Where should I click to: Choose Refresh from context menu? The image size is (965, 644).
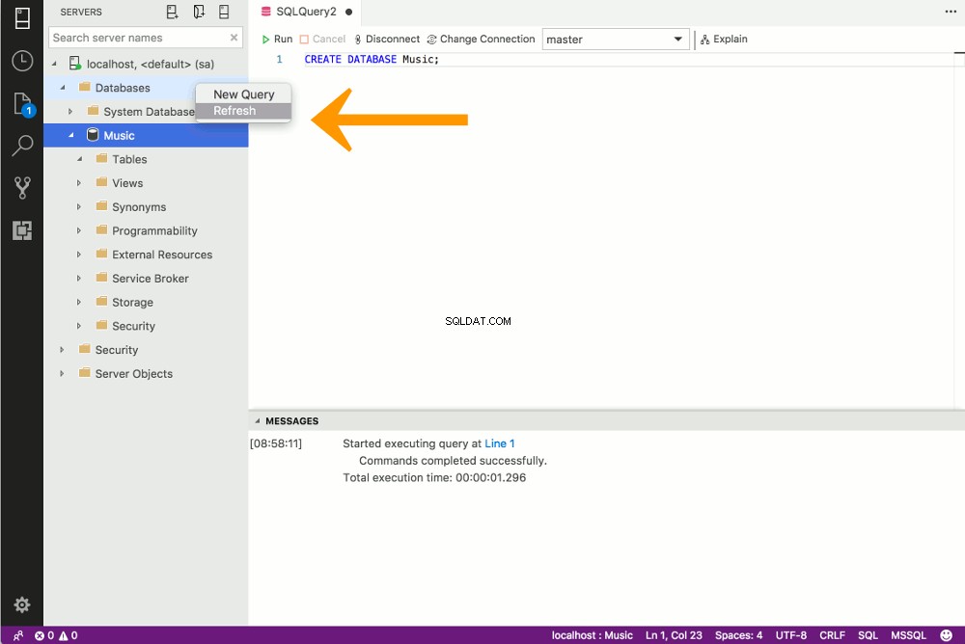pos(244,111)
